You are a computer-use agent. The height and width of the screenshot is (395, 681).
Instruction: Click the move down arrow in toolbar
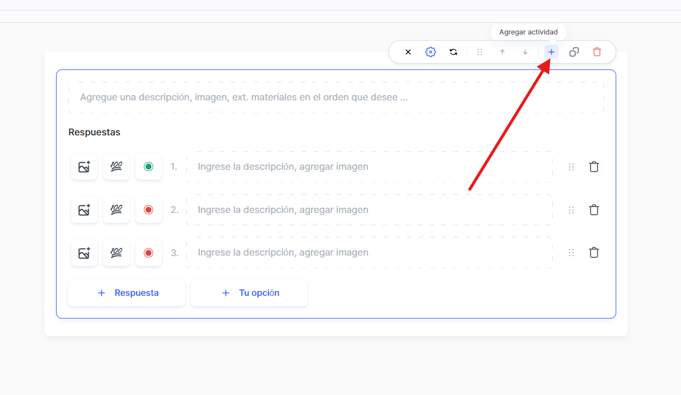tap(525, 52)
